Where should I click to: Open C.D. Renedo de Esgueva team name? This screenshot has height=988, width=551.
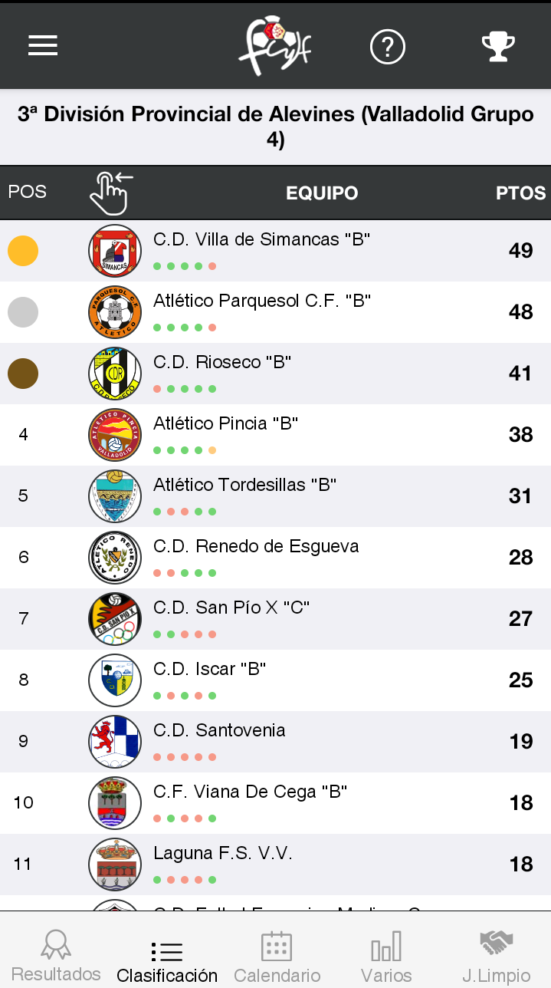256,547
